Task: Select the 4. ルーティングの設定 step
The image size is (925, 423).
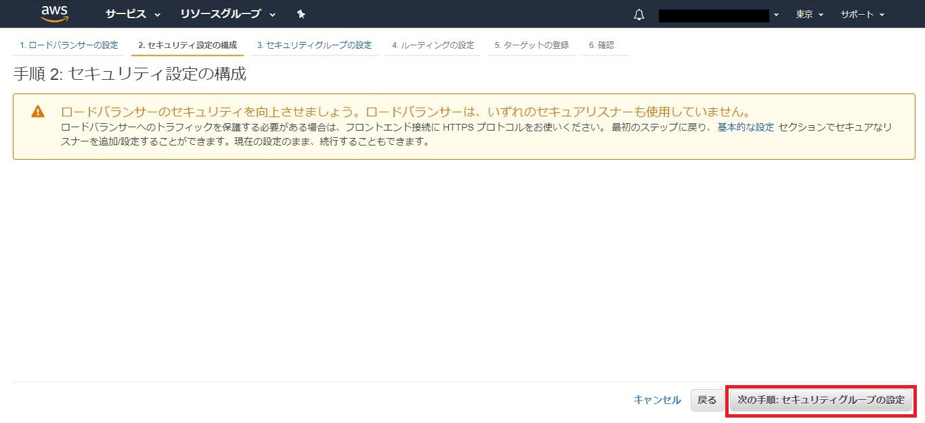Action: tap(433, 45)
